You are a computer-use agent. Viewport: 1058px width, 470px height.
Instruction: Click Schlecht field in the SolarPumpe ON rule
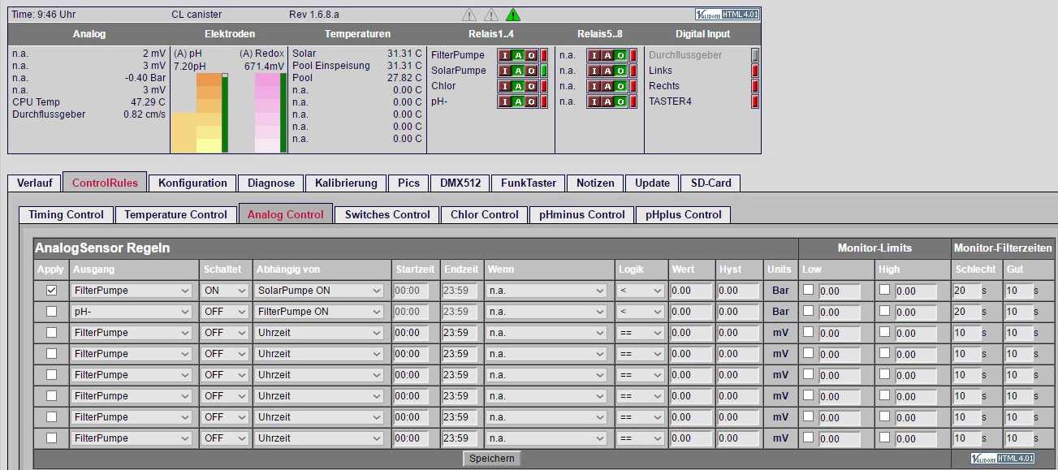[x=967, y=290]
